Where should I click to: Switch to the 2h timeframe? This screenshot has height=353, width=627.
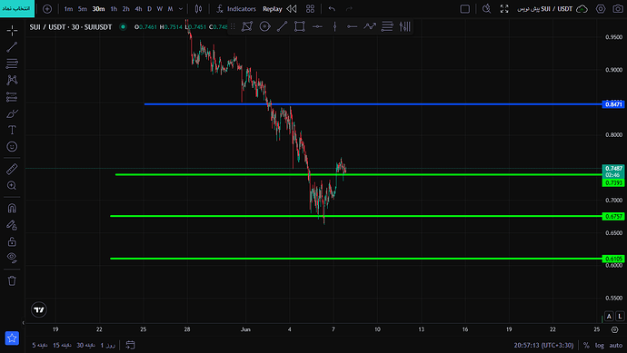pyautogui.click(x=126, y=9)
